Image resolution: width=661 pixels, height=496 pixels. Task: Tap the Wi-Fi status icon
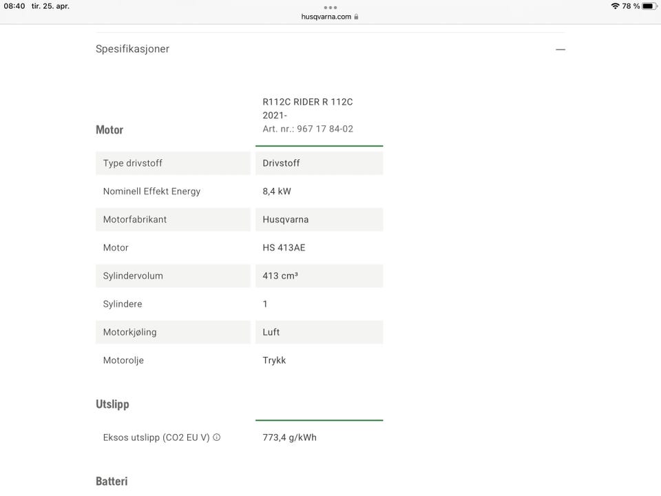point(615,6)
